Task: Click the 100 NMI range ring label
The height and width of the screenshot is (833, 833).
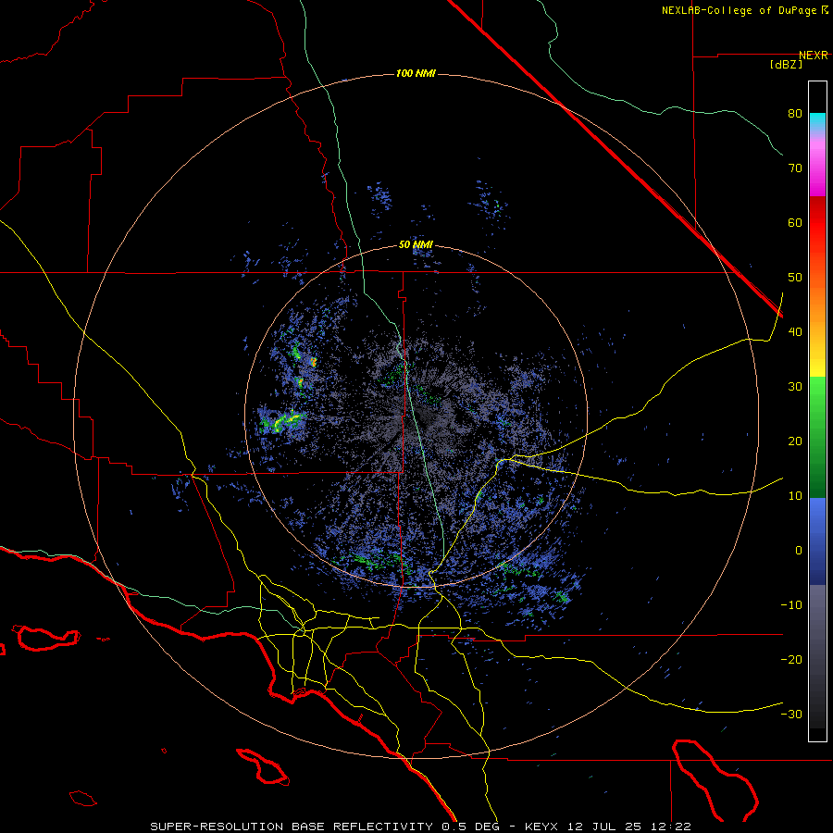Action: pos(416,73)
